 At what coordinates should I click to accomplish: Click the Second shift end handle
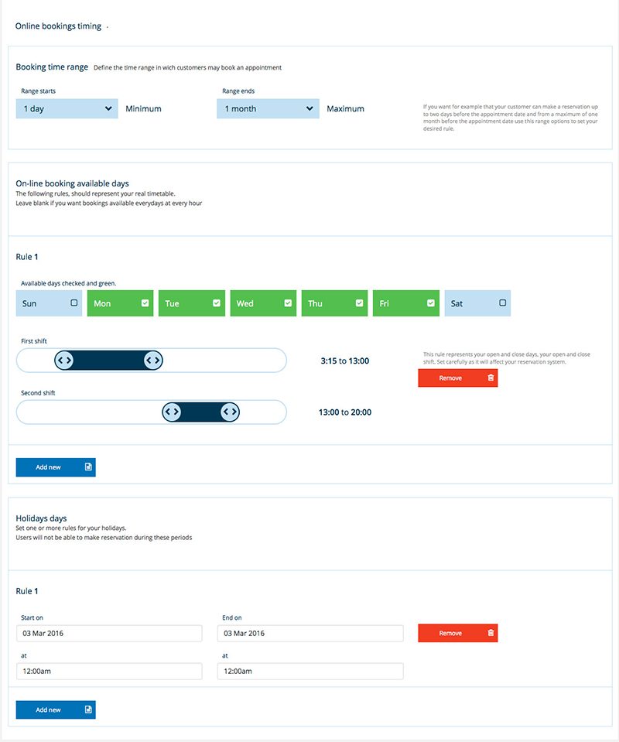pyautogui.click(x=229, y=412)
